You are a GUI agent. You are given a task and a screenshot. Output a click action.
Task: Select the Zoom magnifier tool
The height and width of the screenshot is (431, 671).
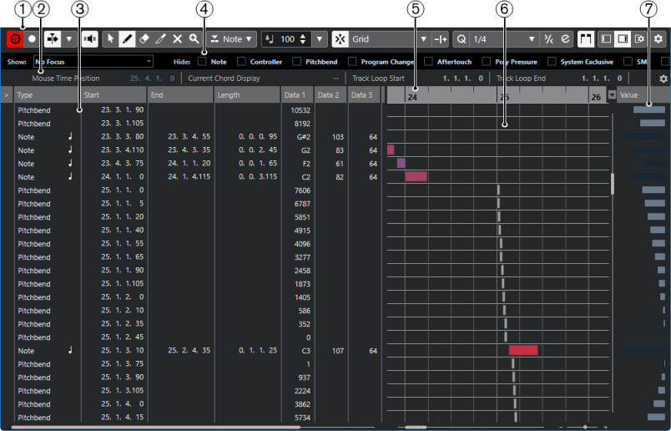pyautogui.click(x=194, y=39)
